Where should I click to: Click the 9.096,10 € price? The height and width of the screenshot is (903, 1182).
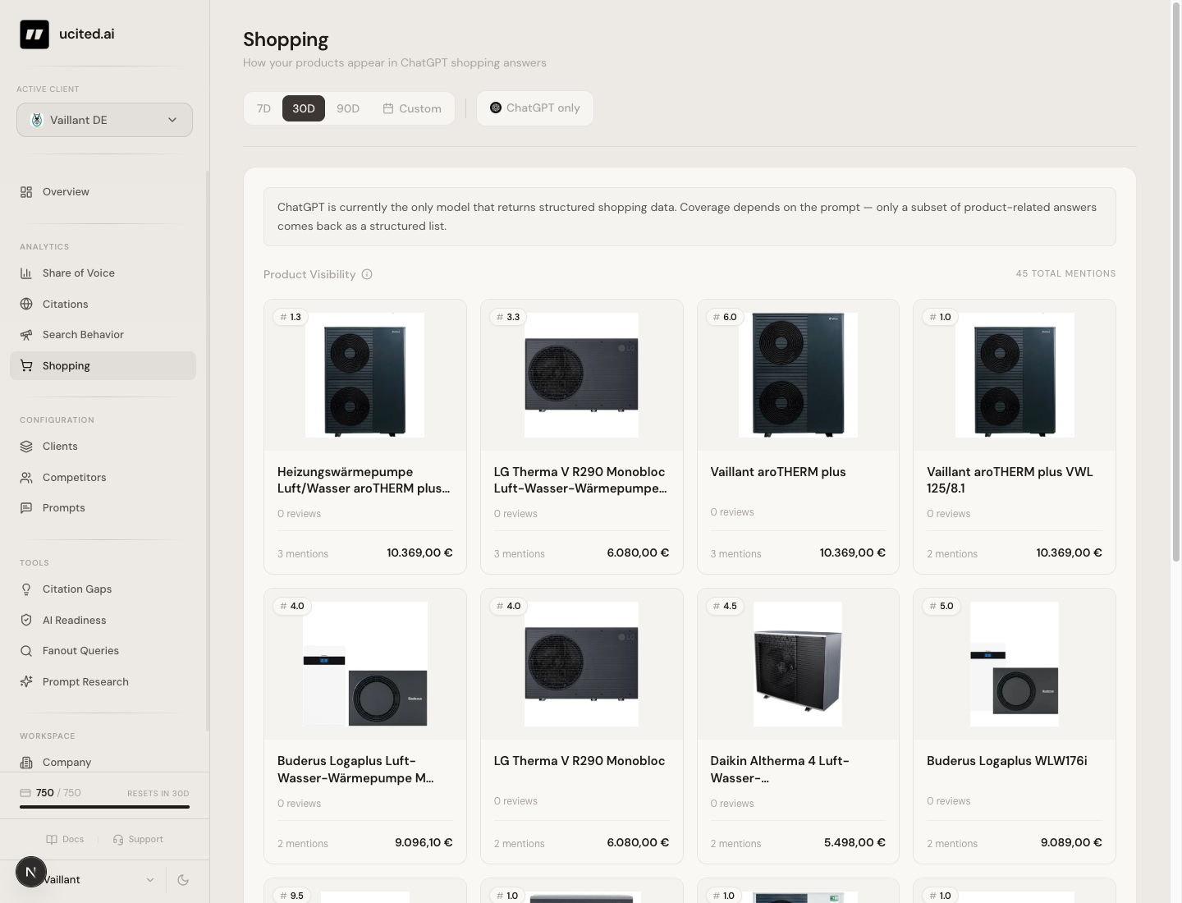click(424, 843)
